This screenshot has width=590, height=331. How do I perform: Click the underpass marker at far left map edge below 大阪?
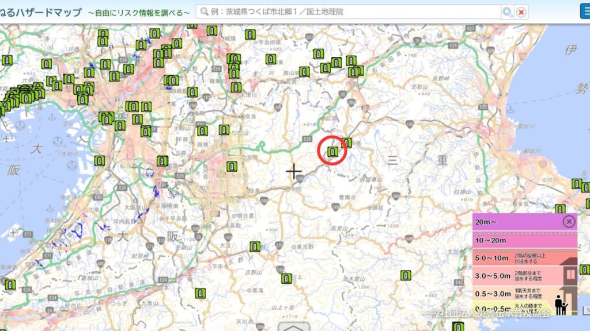click(x=10, y=284)
